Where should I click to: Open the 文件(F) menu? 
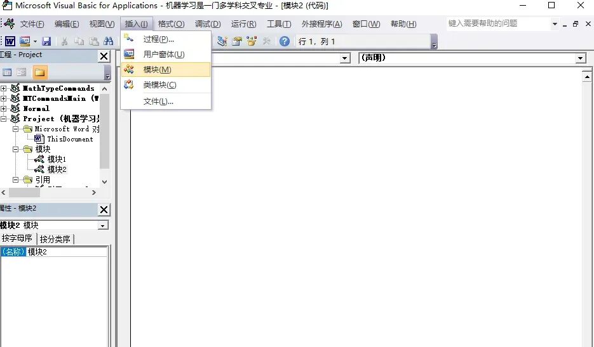tap(32, 24)
